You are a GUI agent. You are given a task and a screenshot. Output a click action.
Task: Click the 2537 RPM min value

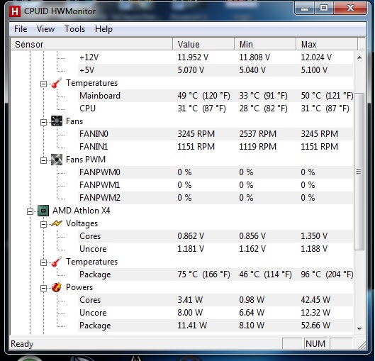[x=258, y=134]
